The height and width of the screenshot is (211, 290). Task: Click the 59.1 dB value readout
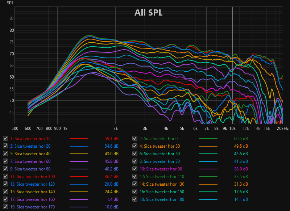(112, 139)
